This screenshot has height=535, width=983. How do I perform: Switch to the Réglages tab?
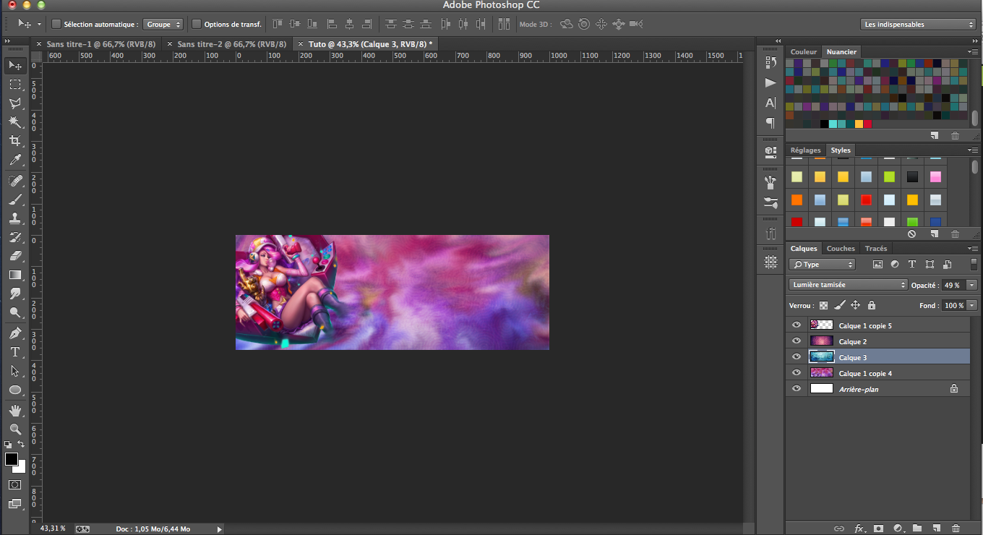click(805, 150)
